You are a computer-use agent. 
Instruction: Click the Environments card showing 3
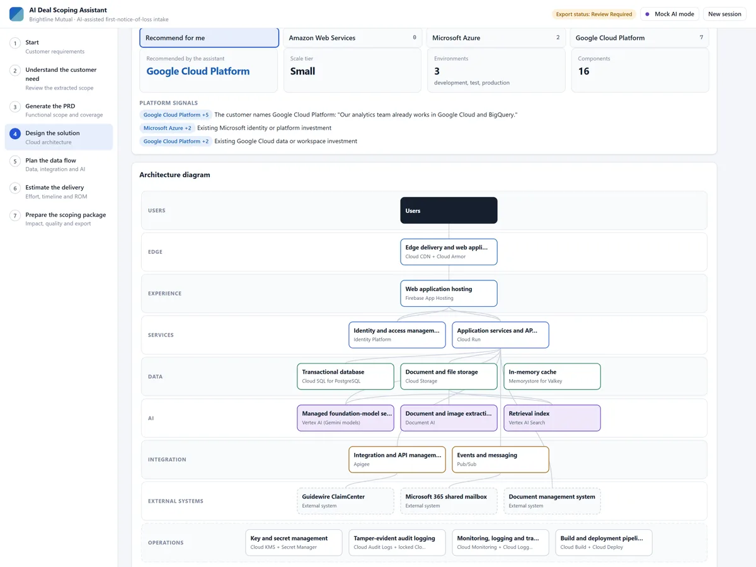tap(496, 71)
